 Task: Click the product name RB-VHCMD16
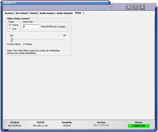14,126
